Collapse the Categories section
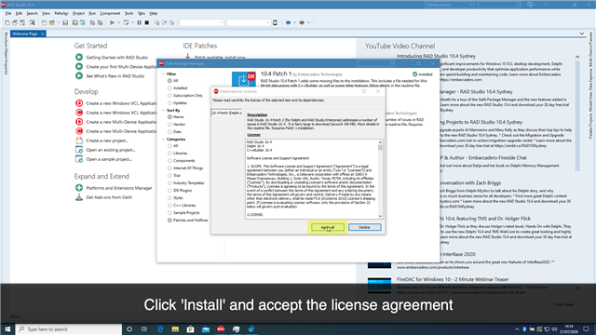 164,139
